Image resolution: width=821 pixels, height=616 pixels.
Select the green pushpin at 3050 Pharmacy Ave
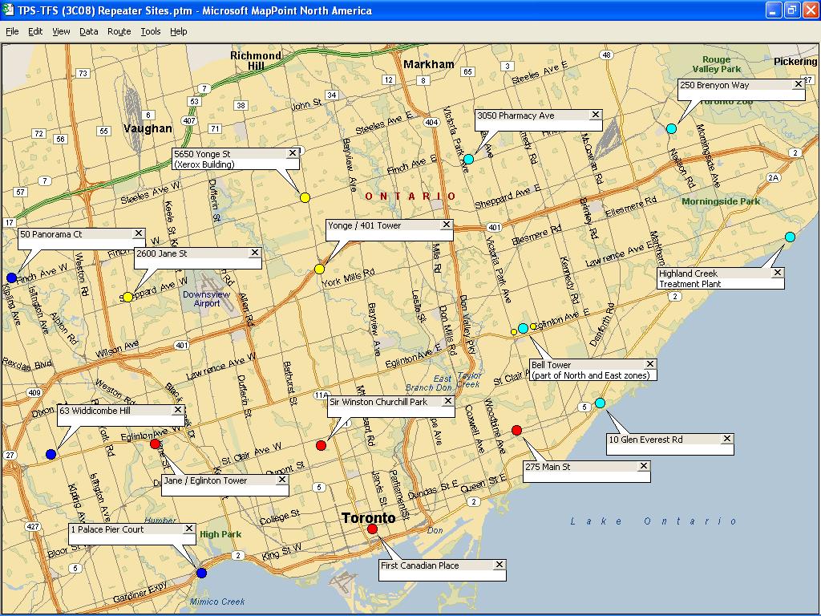click(x=467, y=160)
